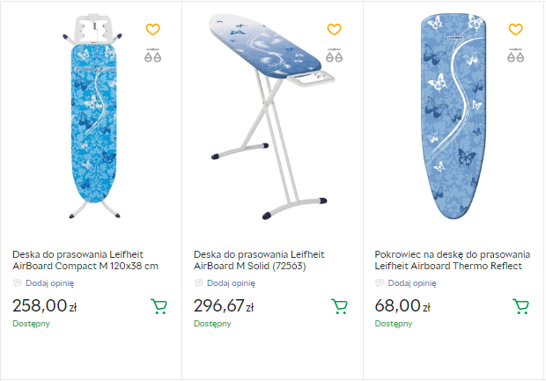
Task: Compare AirBoard Compact M using scales icon
Action: pos(153,55)
